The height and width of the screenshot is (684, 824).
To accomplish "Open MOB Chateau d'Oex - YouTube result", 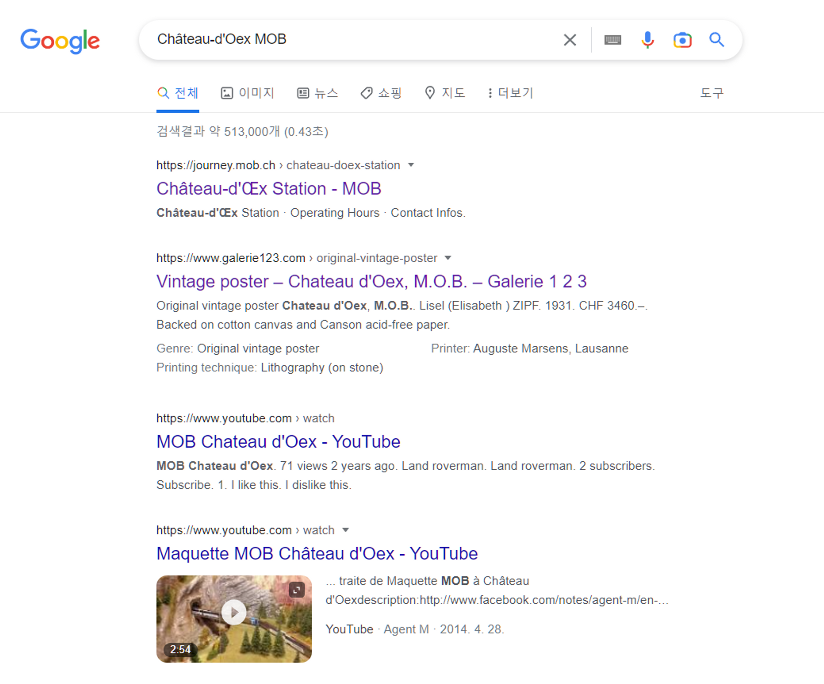I will pos(278,442).
